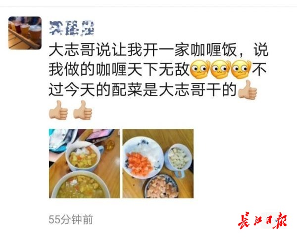The width and height of the screenshot is (297, 239).
Task: Tap the first wide-eyed face emoji
Action: (x=200, y=70)
